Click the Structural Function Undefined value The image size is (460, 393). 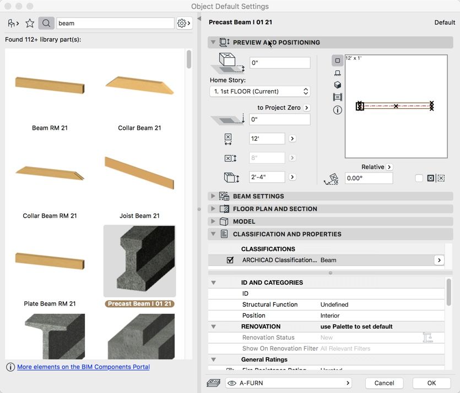click(334, 305)
